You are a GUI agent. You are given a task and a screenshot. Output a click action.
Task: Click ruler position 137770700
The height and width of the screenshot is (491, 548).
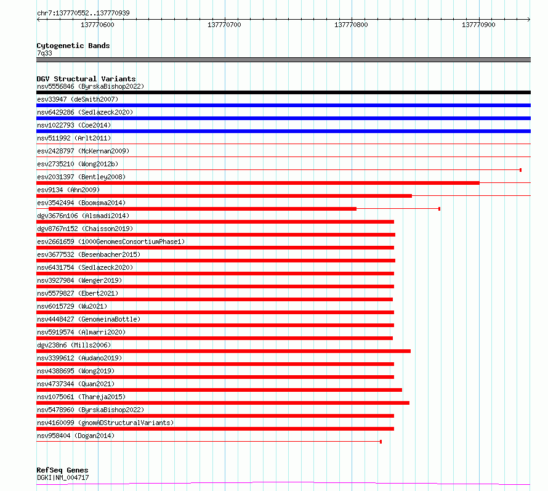(x=224, y=25)
